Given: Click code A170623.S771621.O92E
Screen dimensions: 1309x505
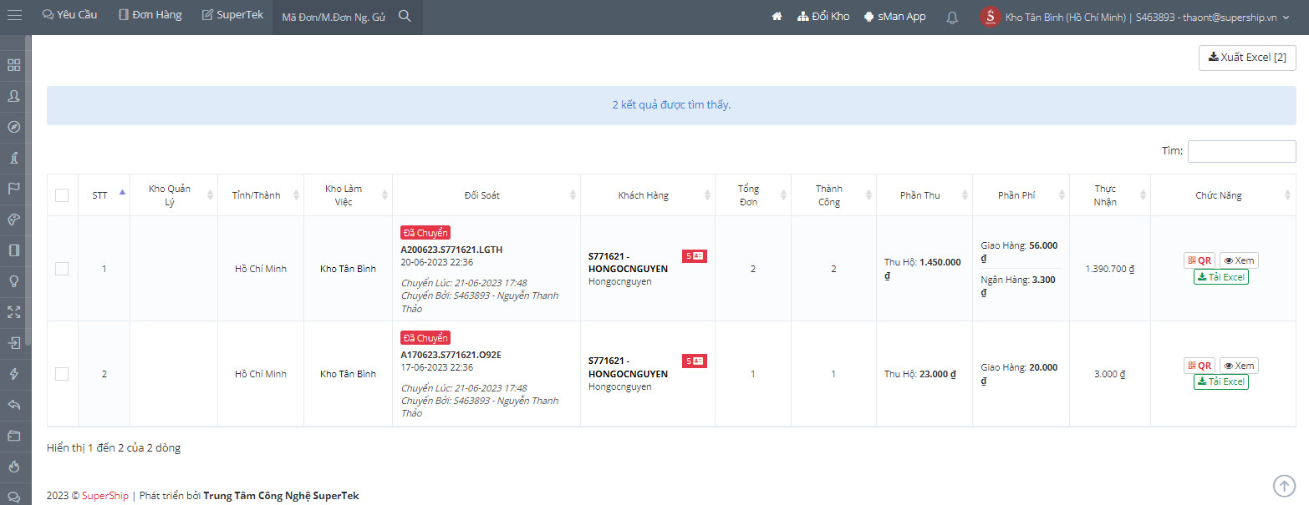Looking at the screenshot, I should point(451,355).
